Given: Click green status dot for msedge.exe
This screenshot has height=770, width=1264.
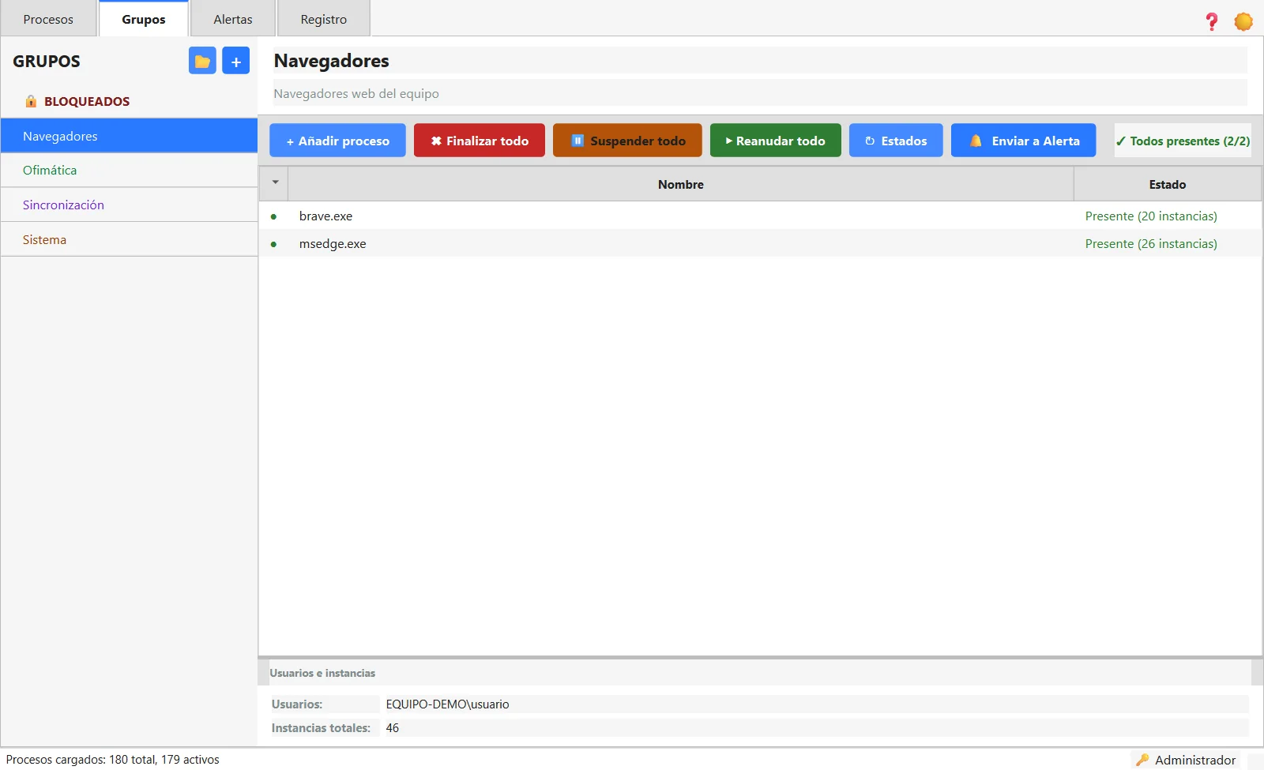Looking at the screenshot, I should [x=273, y=244].
